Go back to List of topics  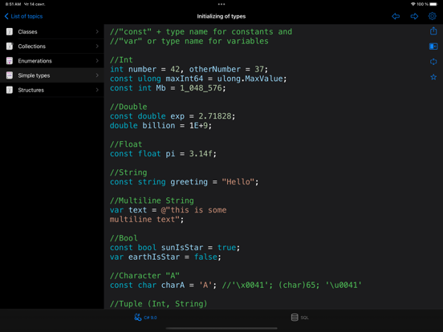tap(23, 16)
